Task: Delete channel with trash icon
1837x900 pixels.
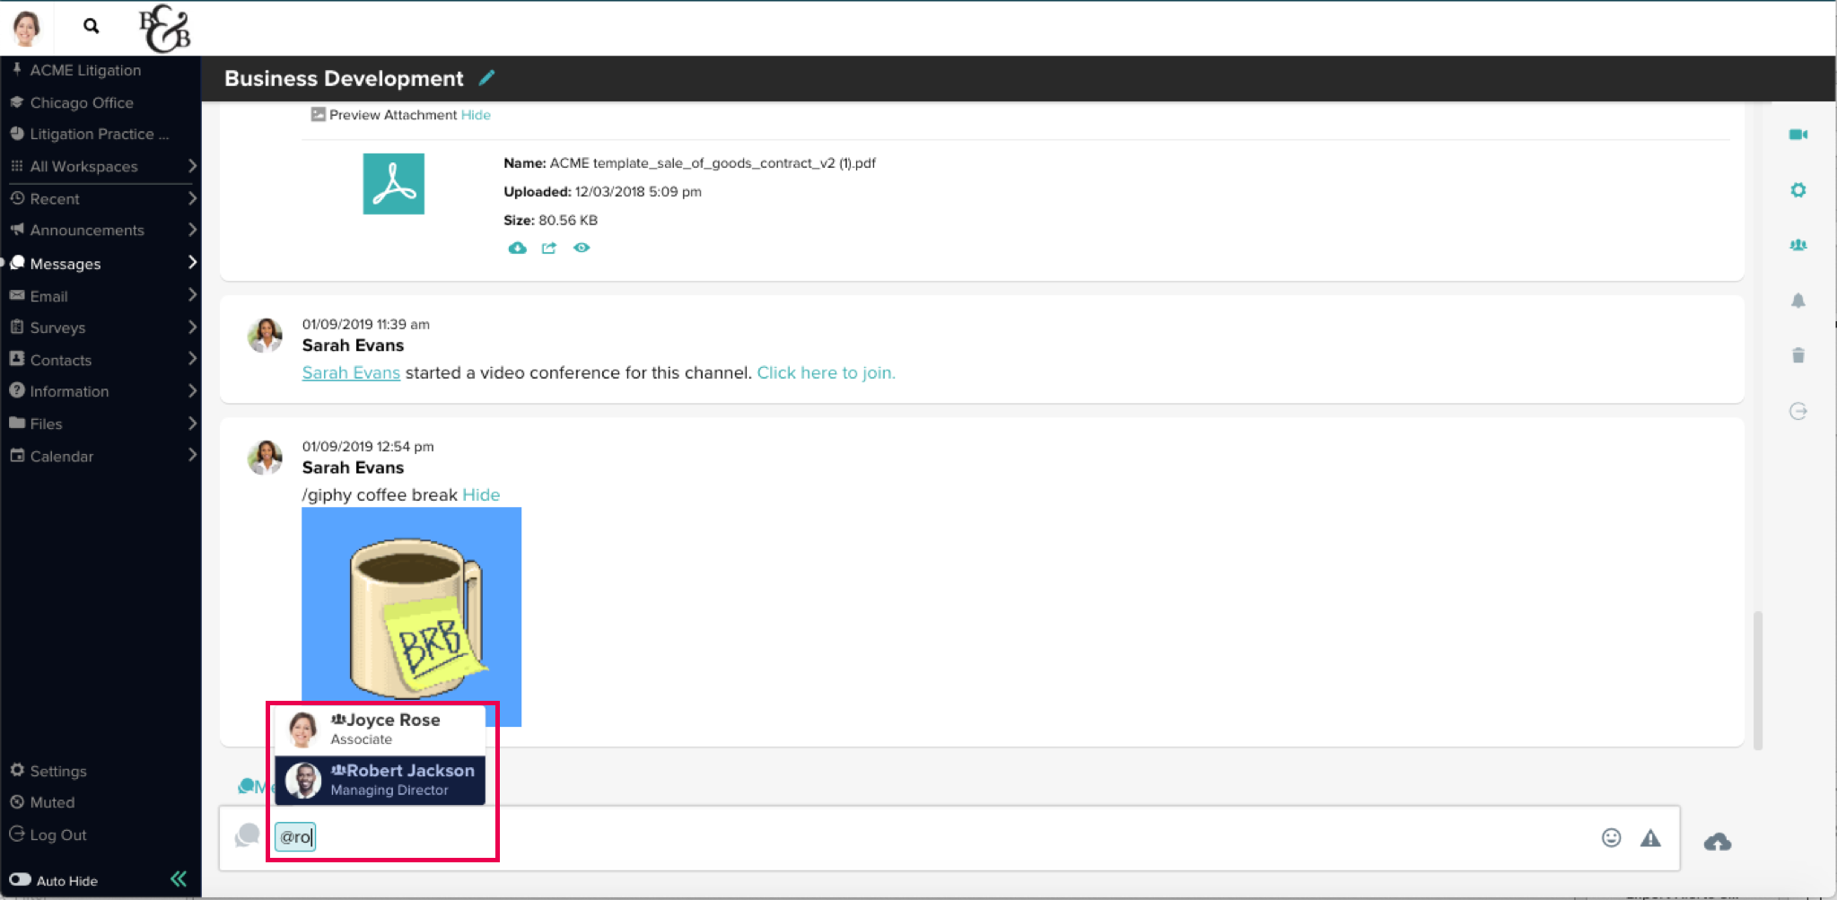Action: pos(1798,355)
